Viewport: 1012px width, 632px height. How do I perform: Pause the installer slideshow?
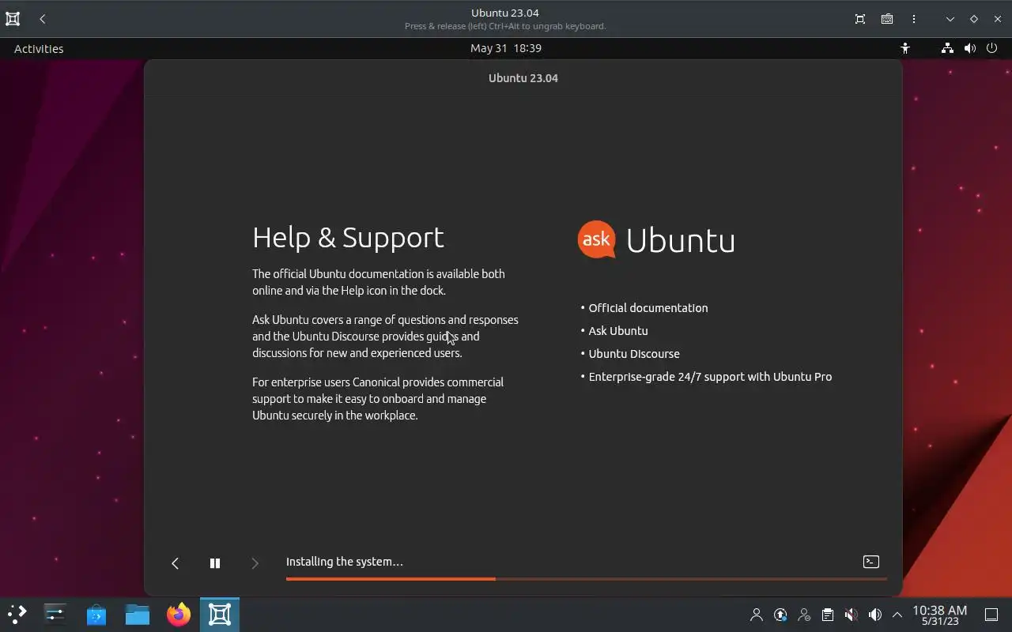[214, 562]
